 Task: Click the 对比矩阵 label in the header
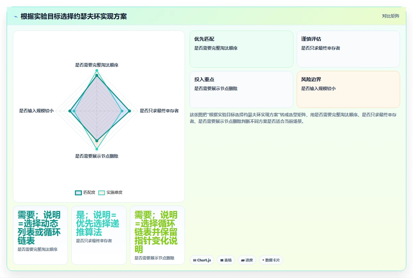tap(391, 16)
